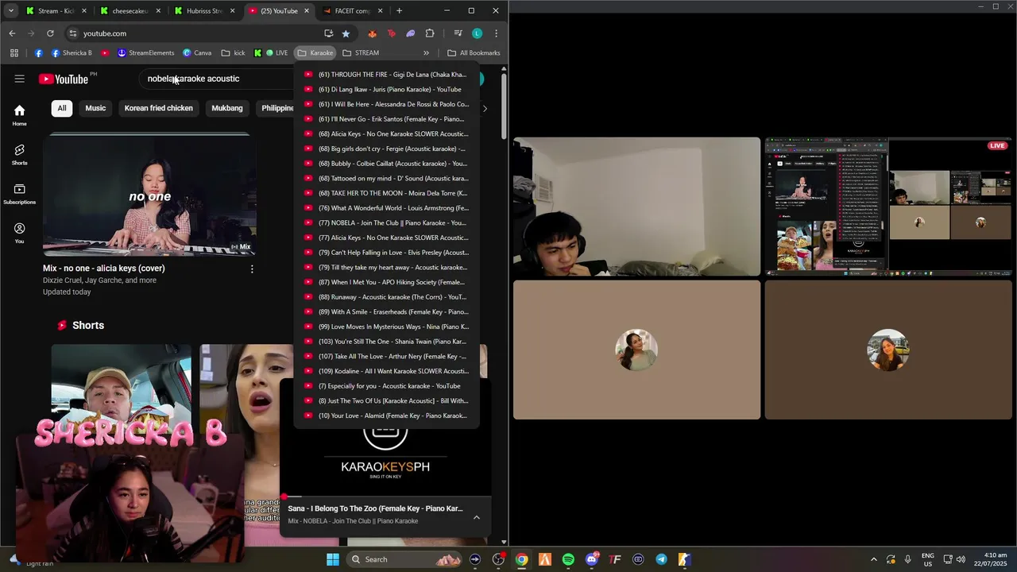Show hidden system tray icons
This screenshot has height=572, width=1017.
click(x=873, y=559)
